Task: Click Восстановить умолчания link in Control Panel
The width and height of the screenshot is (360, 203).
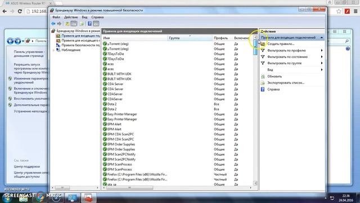Action: click(31, 99)
